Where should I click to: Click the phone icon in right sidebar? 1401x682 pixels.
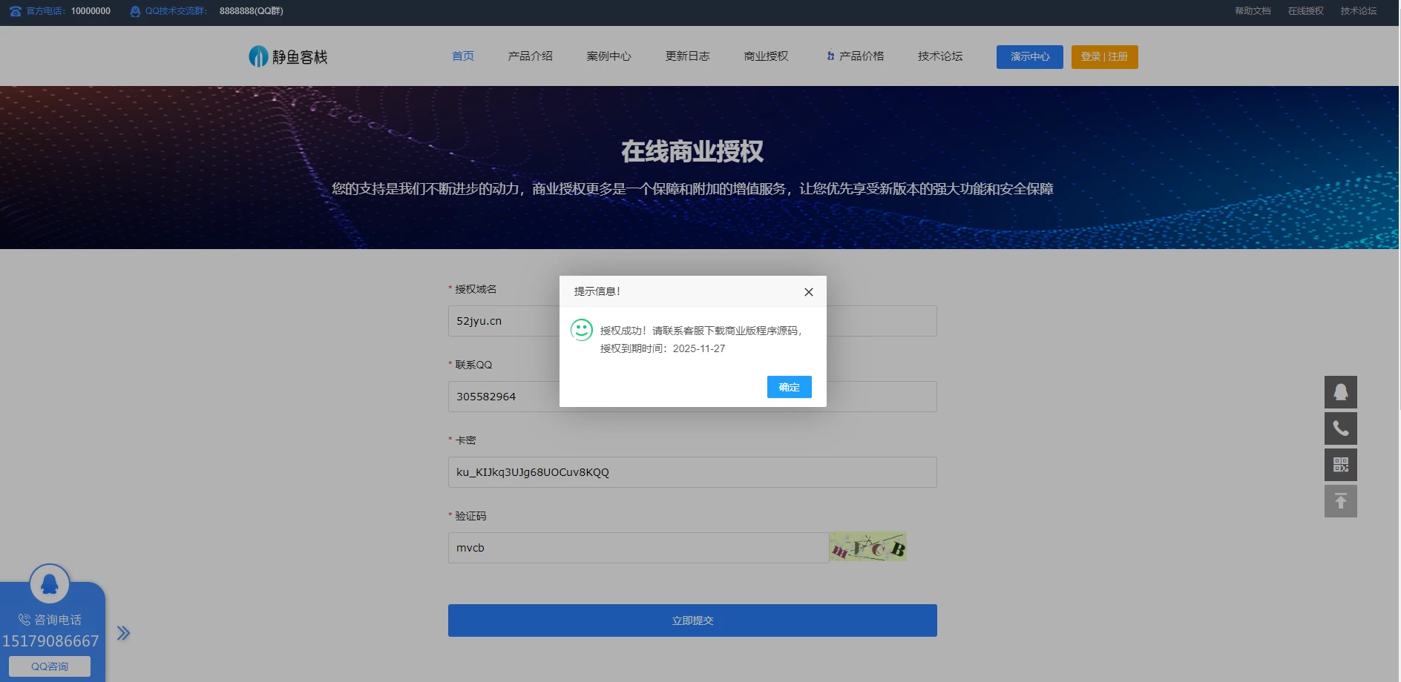pyautogui.click(x=1340, y=428)
